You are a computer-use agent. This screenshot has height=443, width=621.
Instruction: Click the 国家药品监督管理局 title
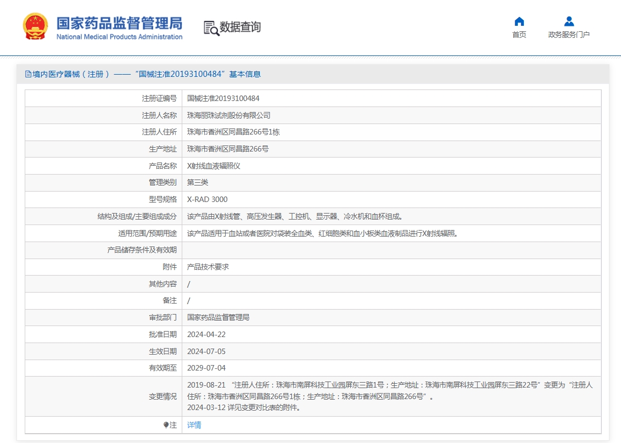(119, 24)
